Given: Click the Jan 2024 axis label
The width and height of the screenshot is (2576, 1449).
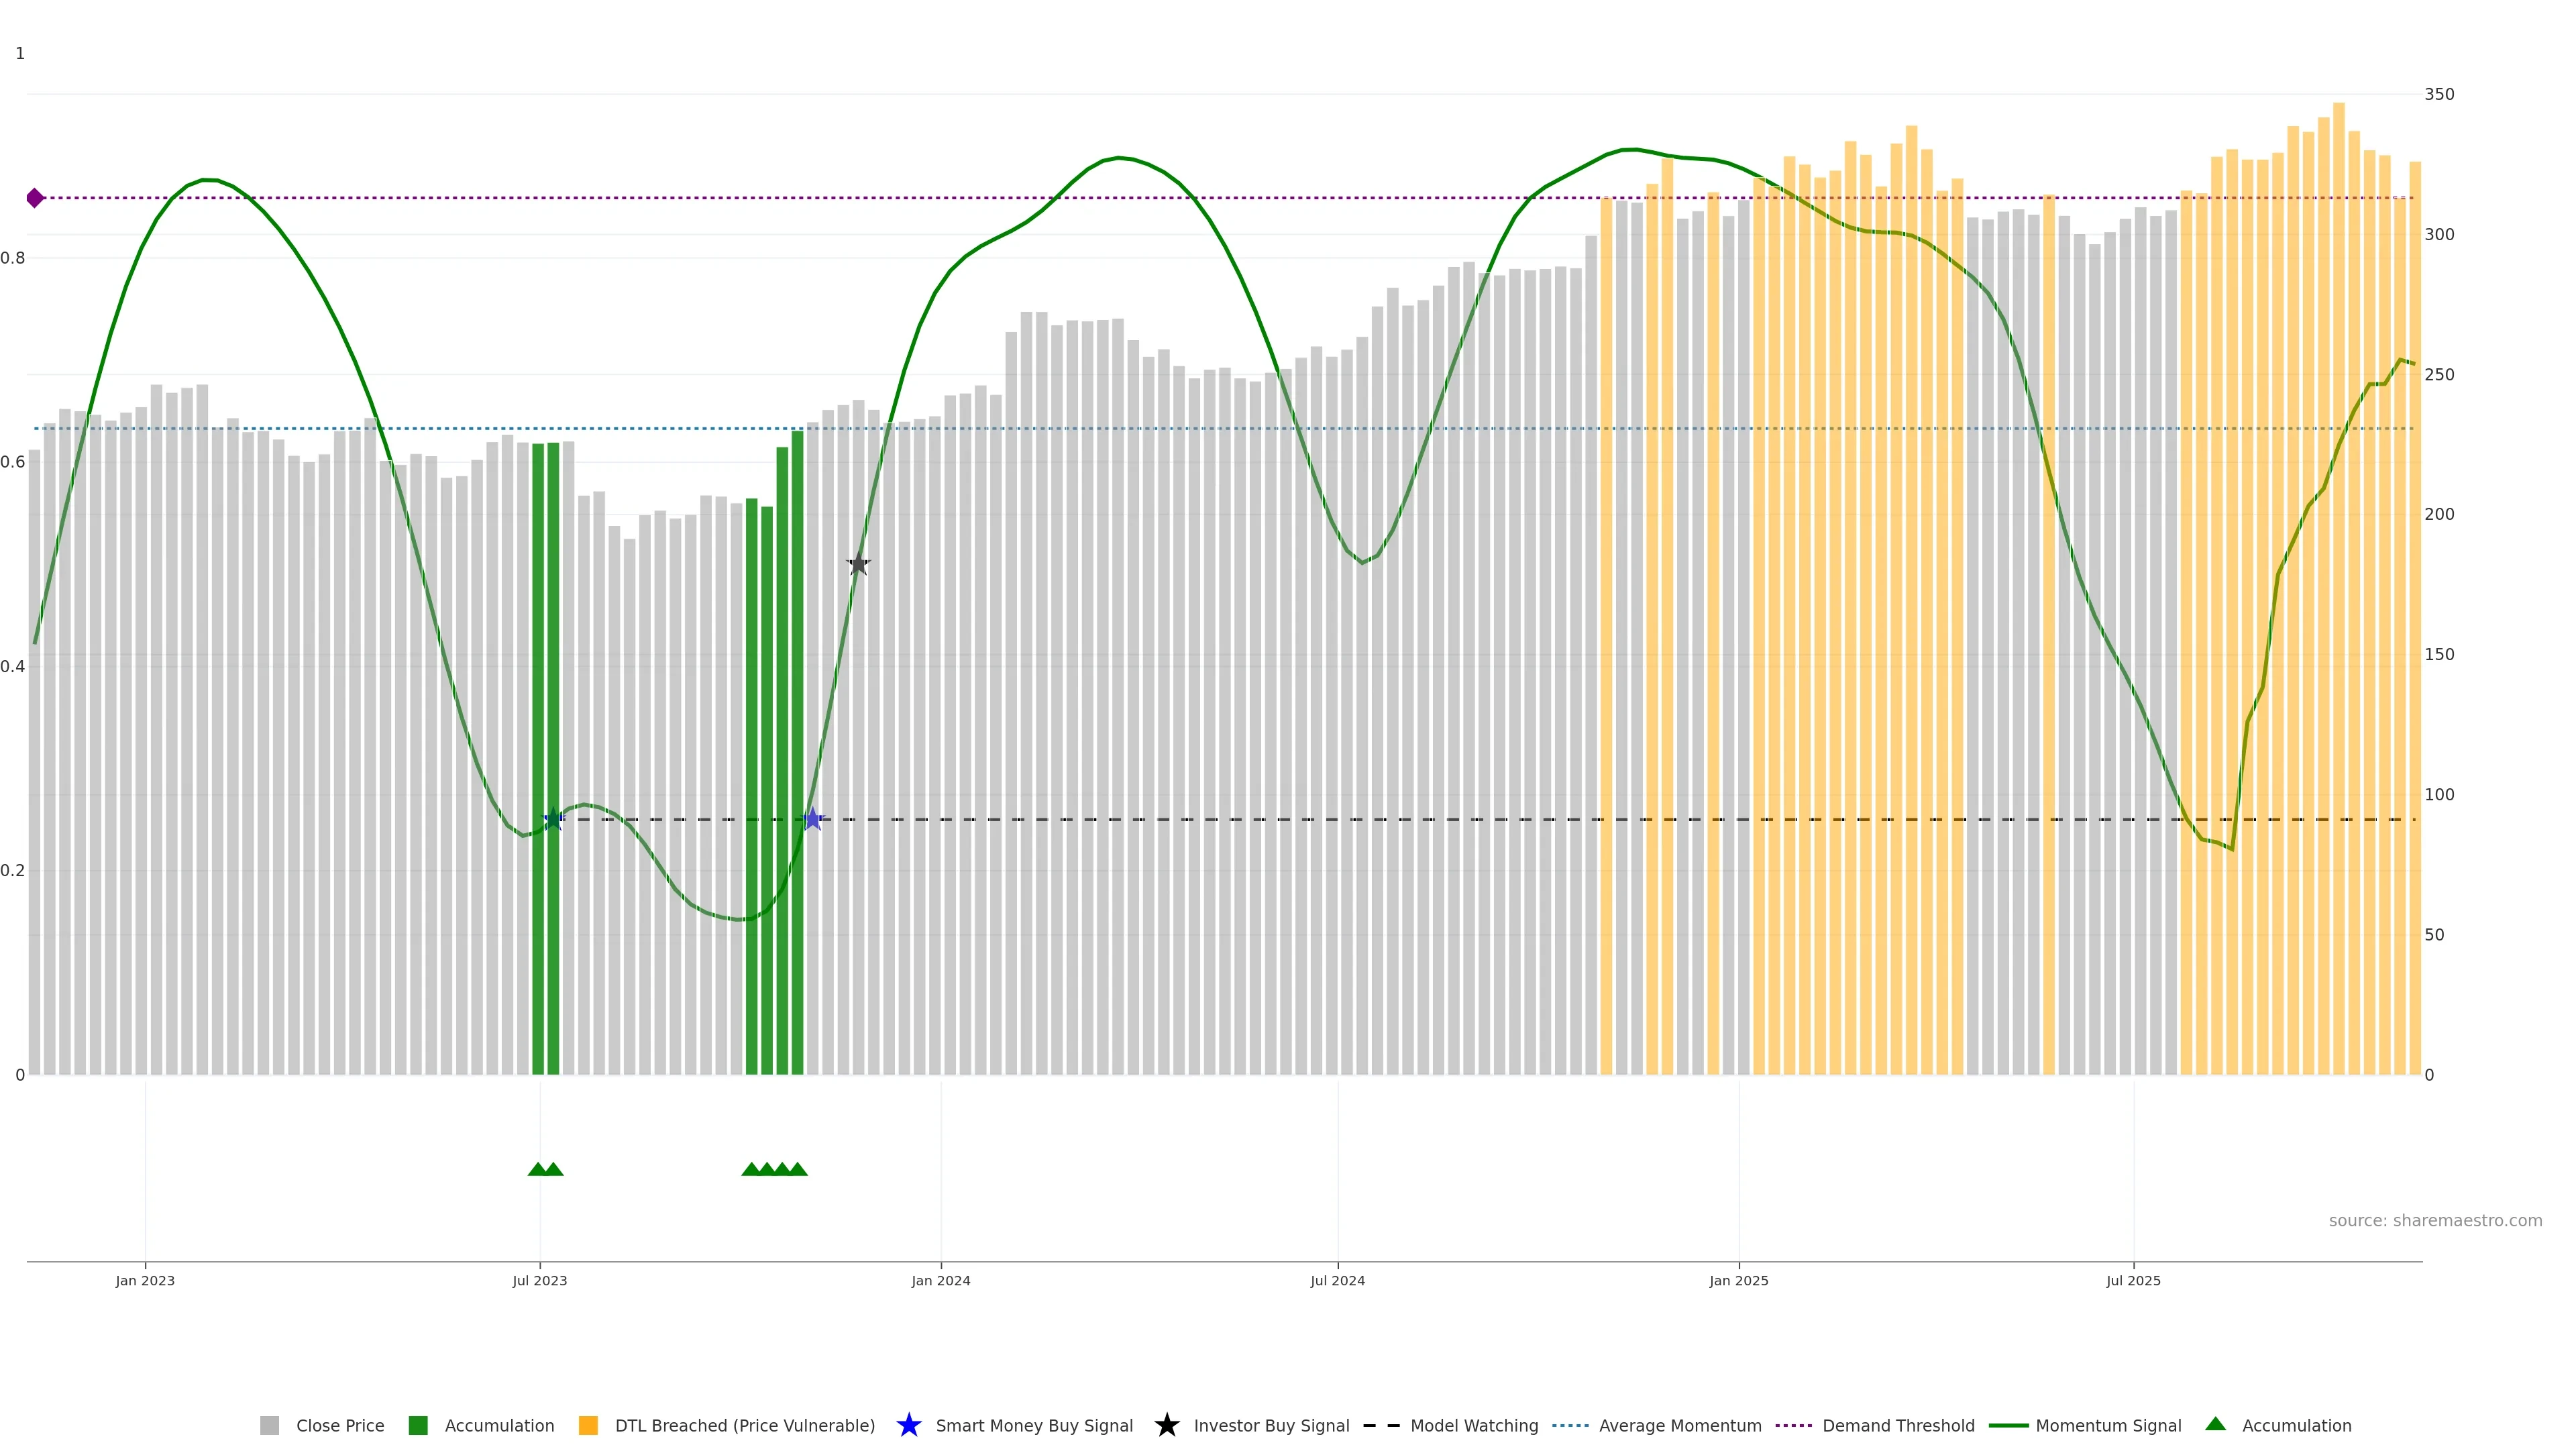Looking at the screenshot, I should (940, 1280).
